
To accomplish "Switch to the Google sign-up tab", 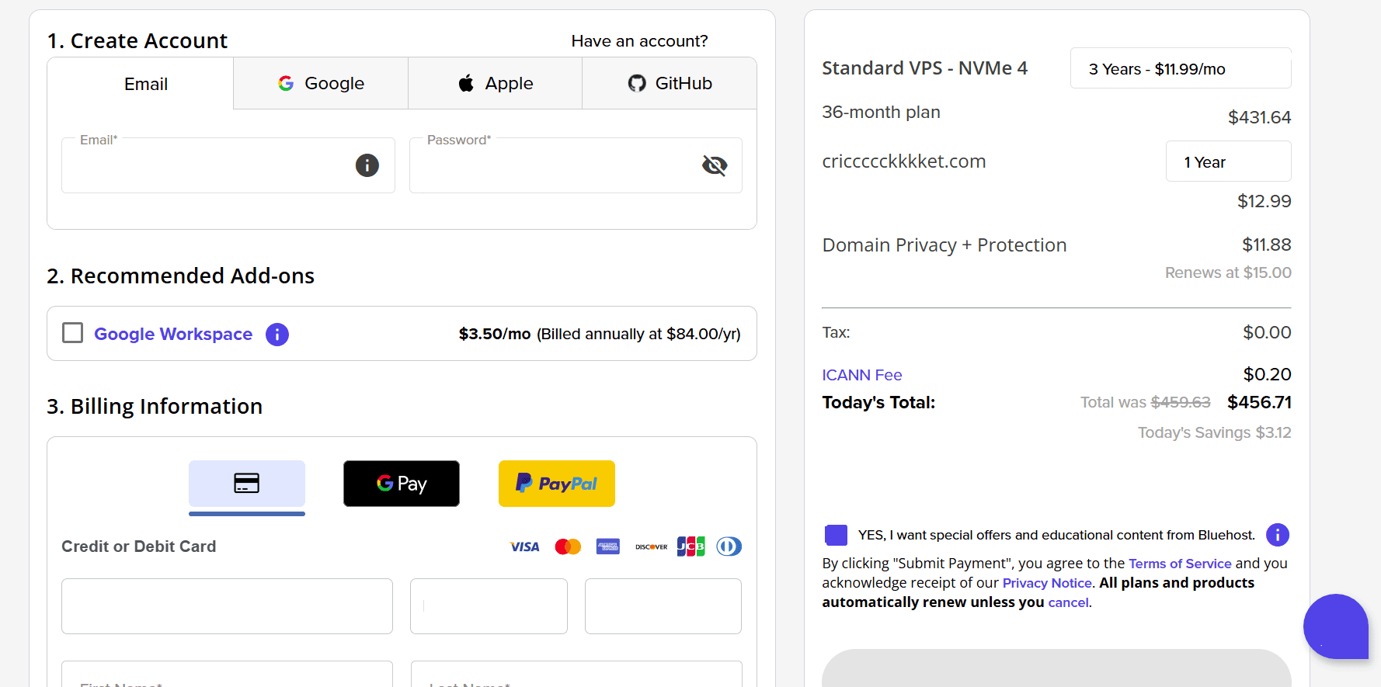I will (321, 83).
